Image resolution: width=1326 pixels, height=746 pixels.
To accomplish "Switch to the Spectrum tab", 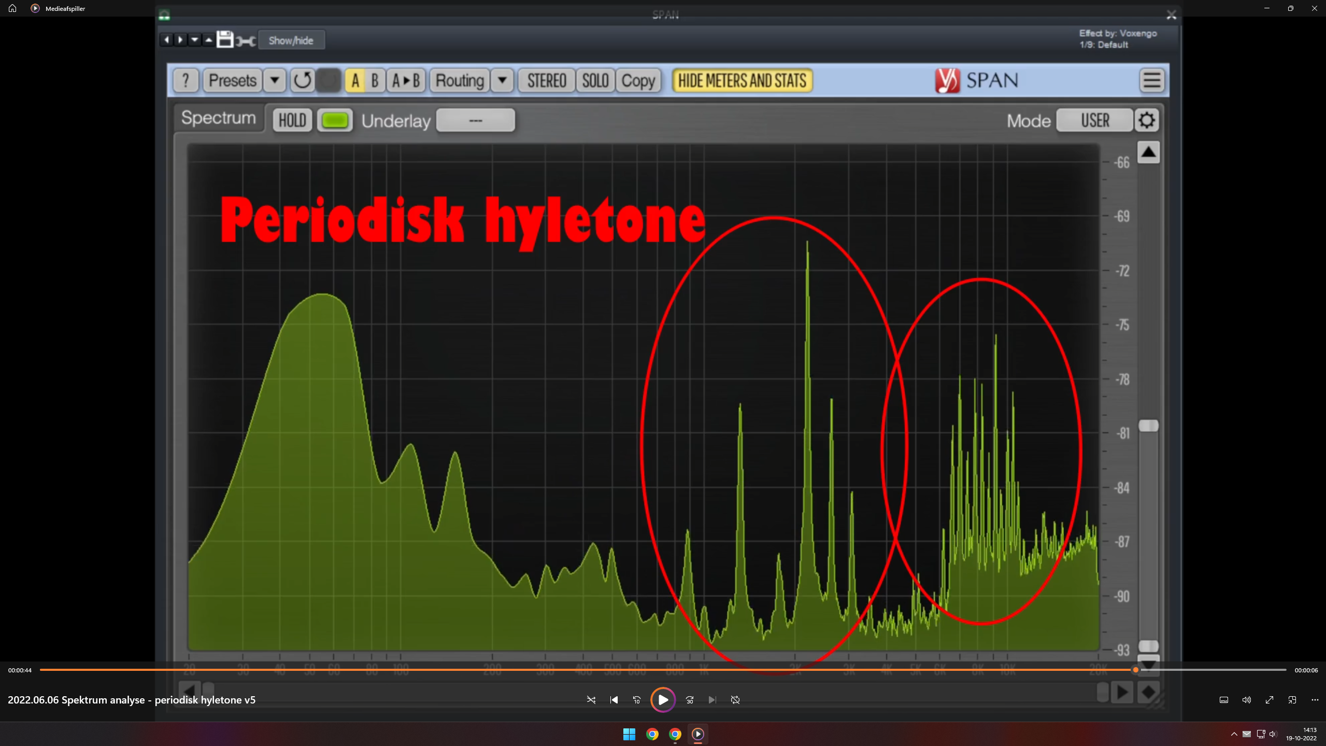I will (218, 118).
